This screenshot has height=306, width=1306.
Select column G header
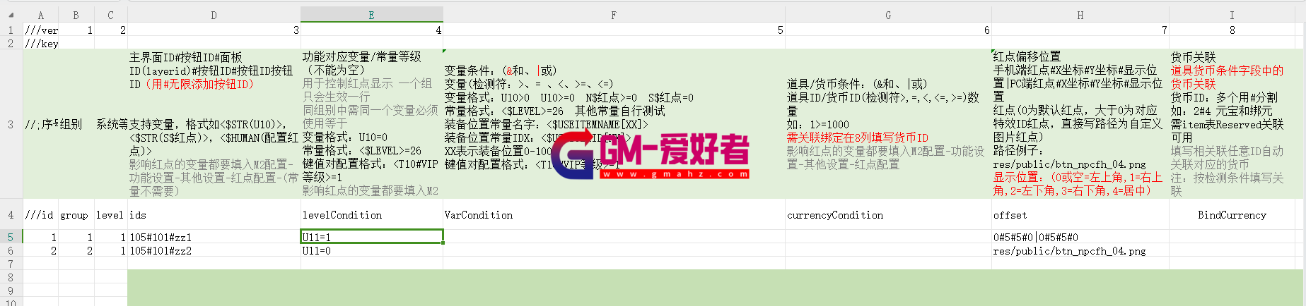888,15
